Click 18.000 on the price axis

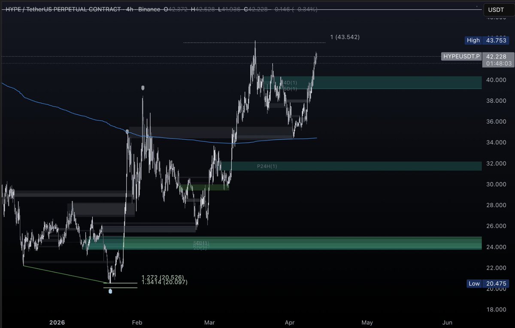(x=496, y=310)
